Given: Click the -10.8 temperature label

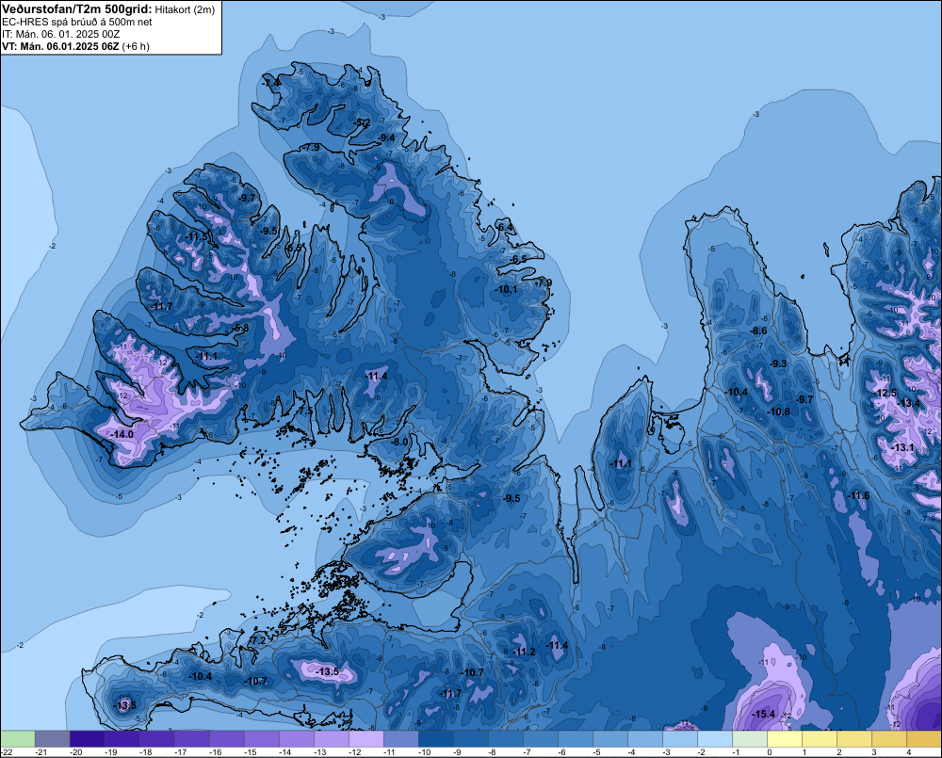Looking at the screenshot, I should [x=779, y=412].
